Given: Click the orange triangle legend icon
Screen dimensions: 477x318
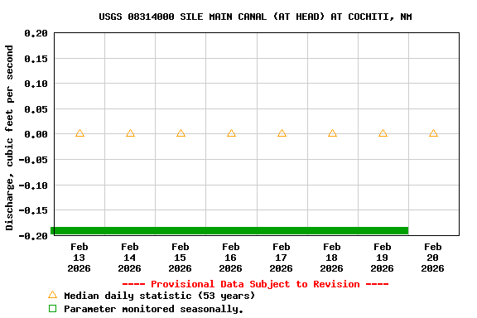Looking at the screenshot, I should 53,295.
